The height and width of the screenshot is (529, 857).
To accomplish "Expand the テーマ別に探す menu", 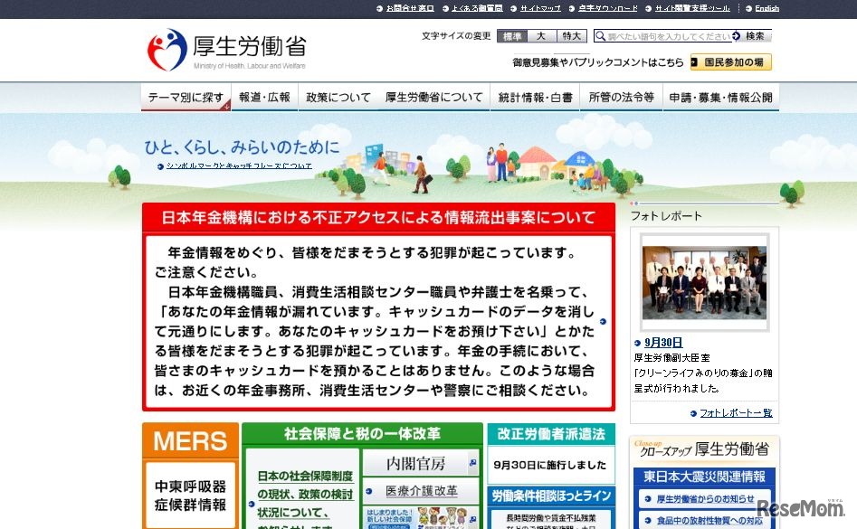I will click(x=184, y=97).
